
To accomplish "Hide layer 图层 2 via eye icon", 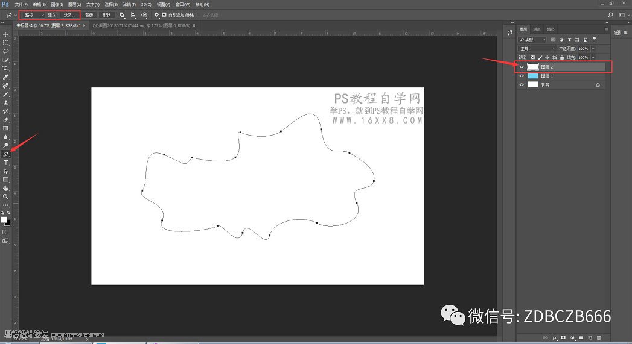I will point(522,67).
